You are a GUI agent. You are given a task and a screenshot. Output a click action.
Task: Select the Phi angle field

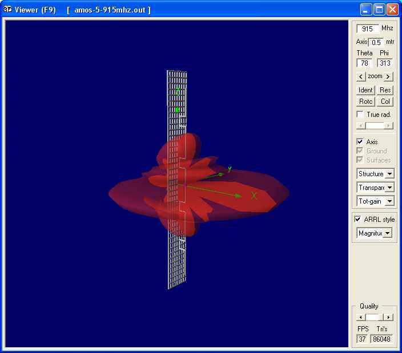(x=384, y=63)
